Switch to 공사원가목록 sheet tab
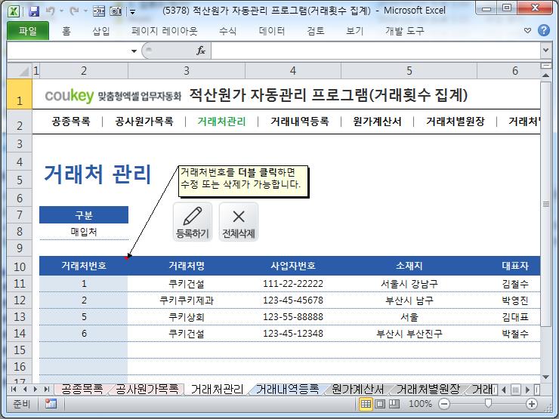The height and width of the screenshot is (419, 559). (147, 389)
